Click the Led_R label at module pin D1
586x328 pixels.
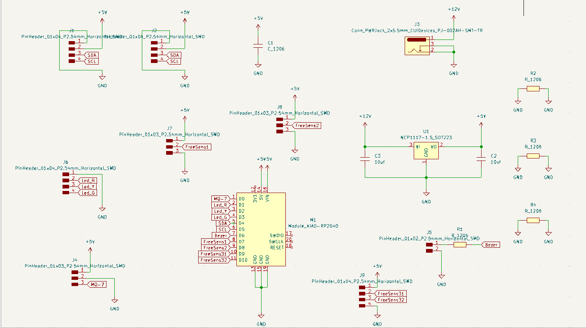221,205
